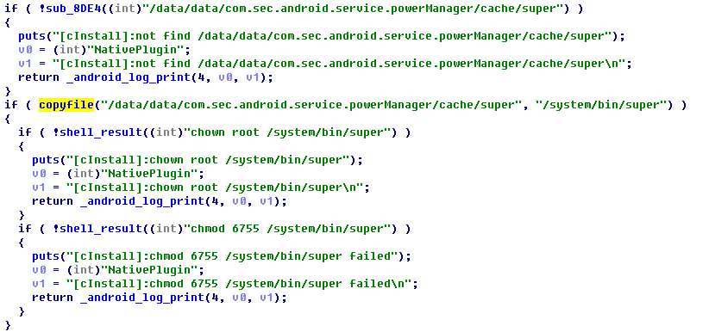Viewport: 709px width, 332px height.
Task: Click the if keyword before !sub_8DE4
Action: 11,9
